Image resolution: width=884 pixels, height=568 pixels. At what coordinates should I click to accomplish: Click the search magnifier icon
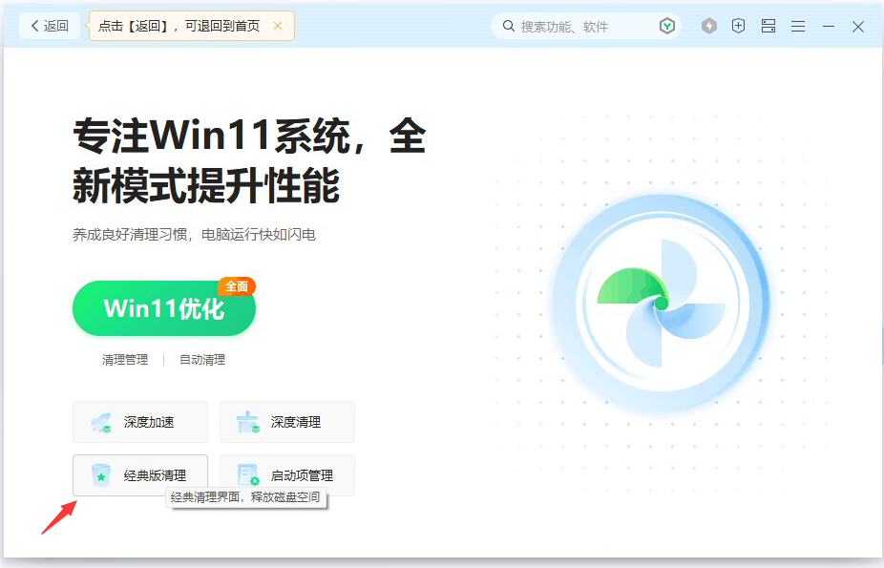(509, 26)
